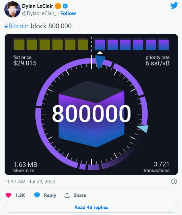The image size is (182, 215).
Task: Open Dylan LeClair's profile picture
Action: [x=12, y=9]
